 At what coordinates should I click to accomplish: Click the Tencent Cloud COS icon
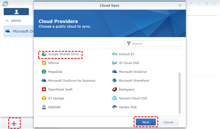click(x=114, y=98)
